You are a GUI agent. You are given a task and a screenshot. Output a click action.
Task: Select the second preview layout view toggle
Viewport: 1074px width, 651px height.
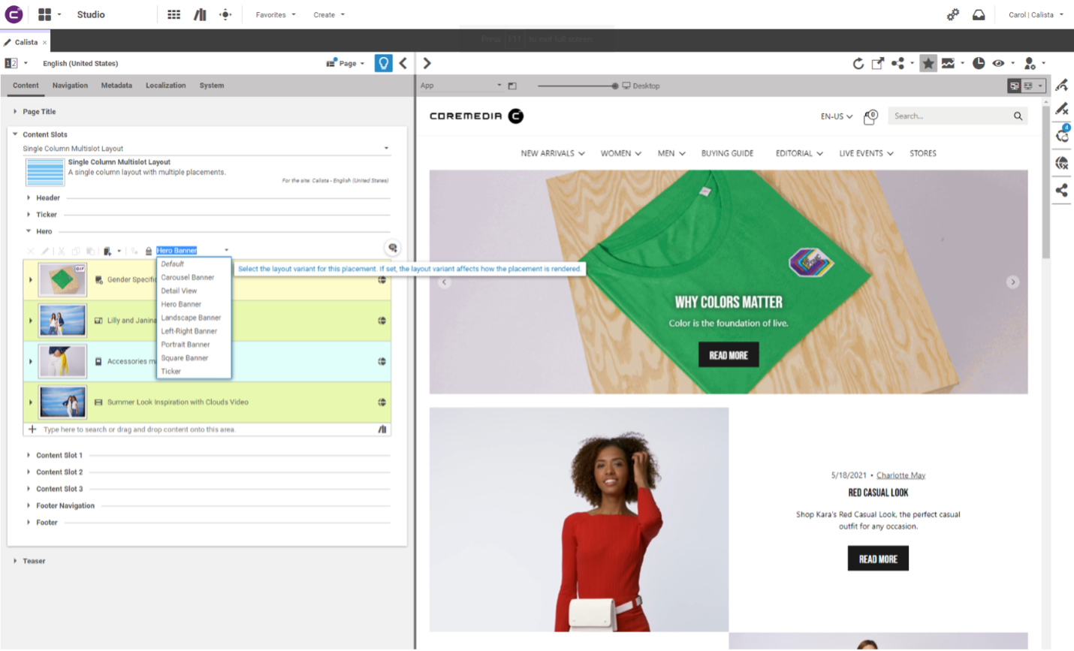pos(1028,86)
